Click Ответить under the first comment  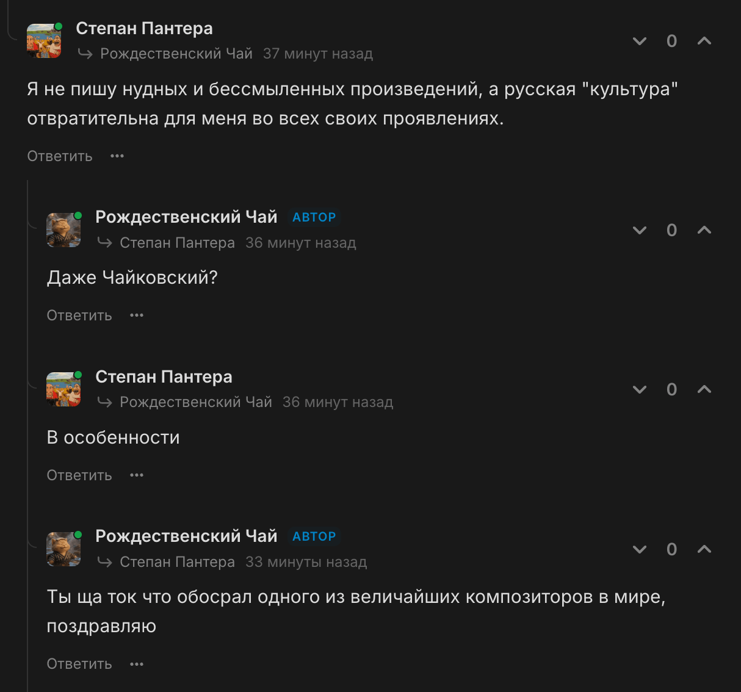click(x=59, y=156)
